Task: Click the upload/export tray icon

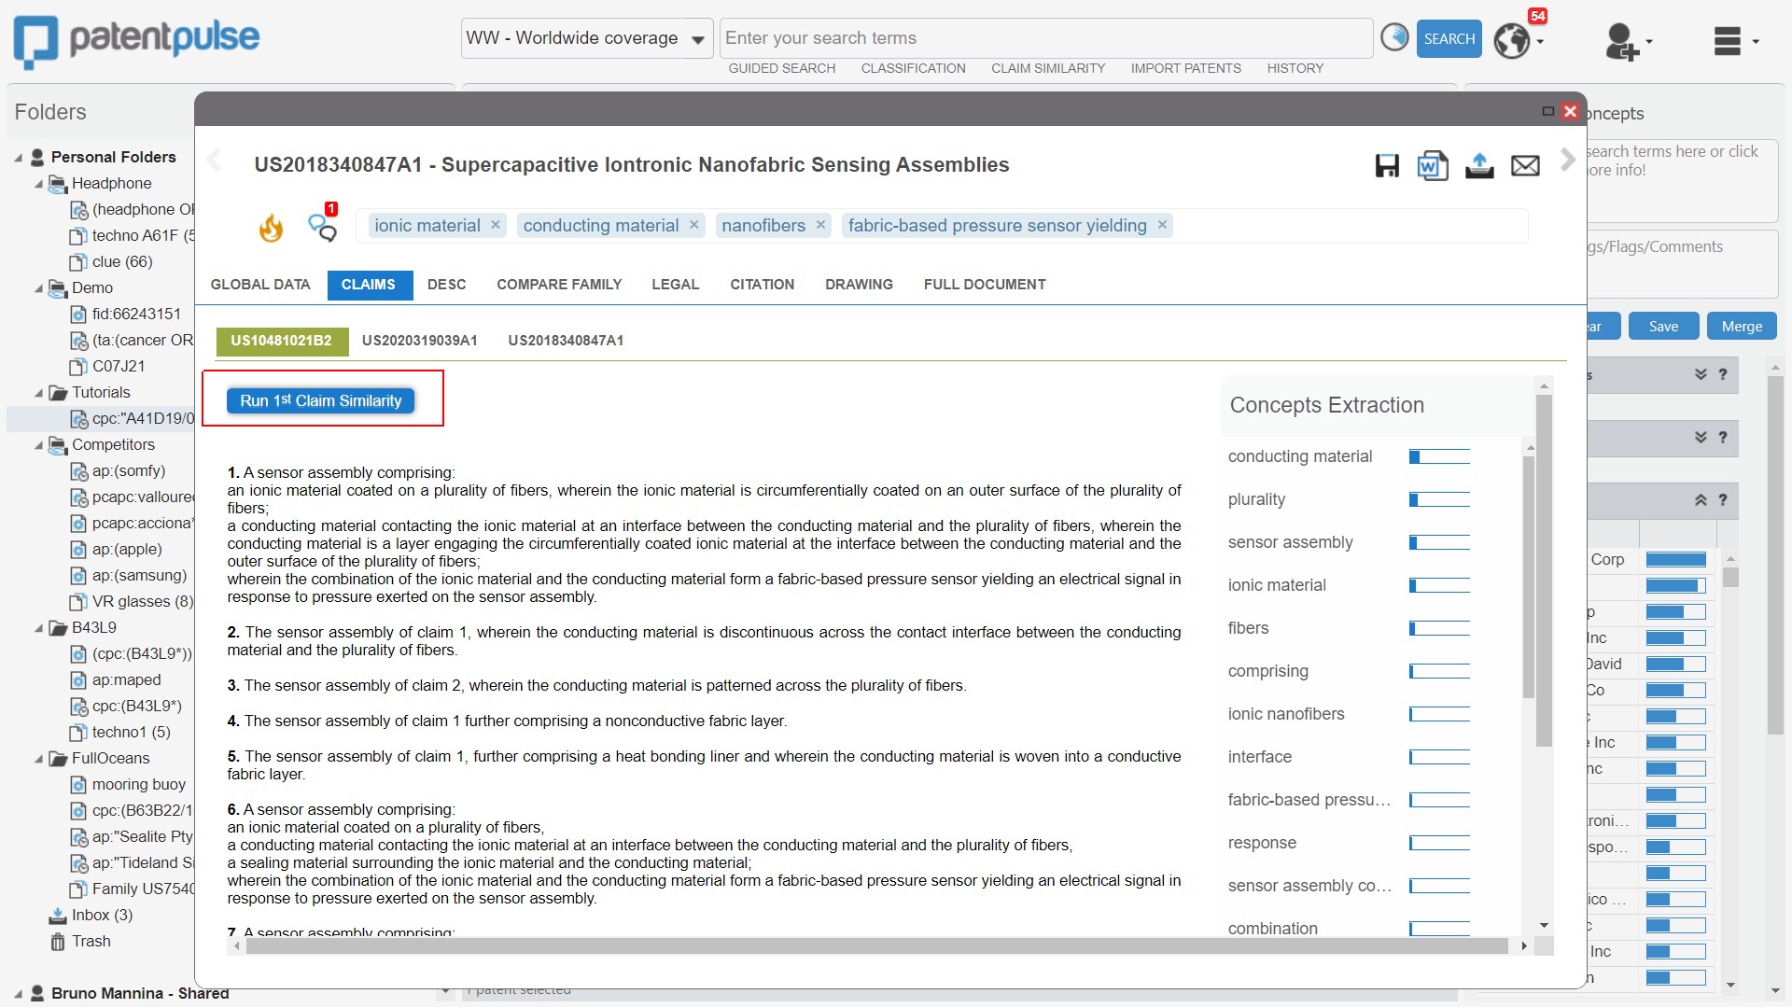Action: (x=1478, y=166)
